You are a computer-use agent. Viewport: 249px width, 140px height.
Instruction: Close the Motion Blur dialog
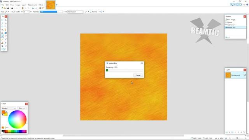click(x=142, y=63)
